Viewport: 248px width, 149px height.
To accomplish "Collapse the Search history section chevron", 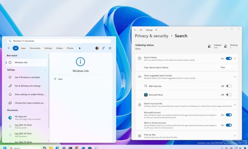I will (x=235, y=59).
